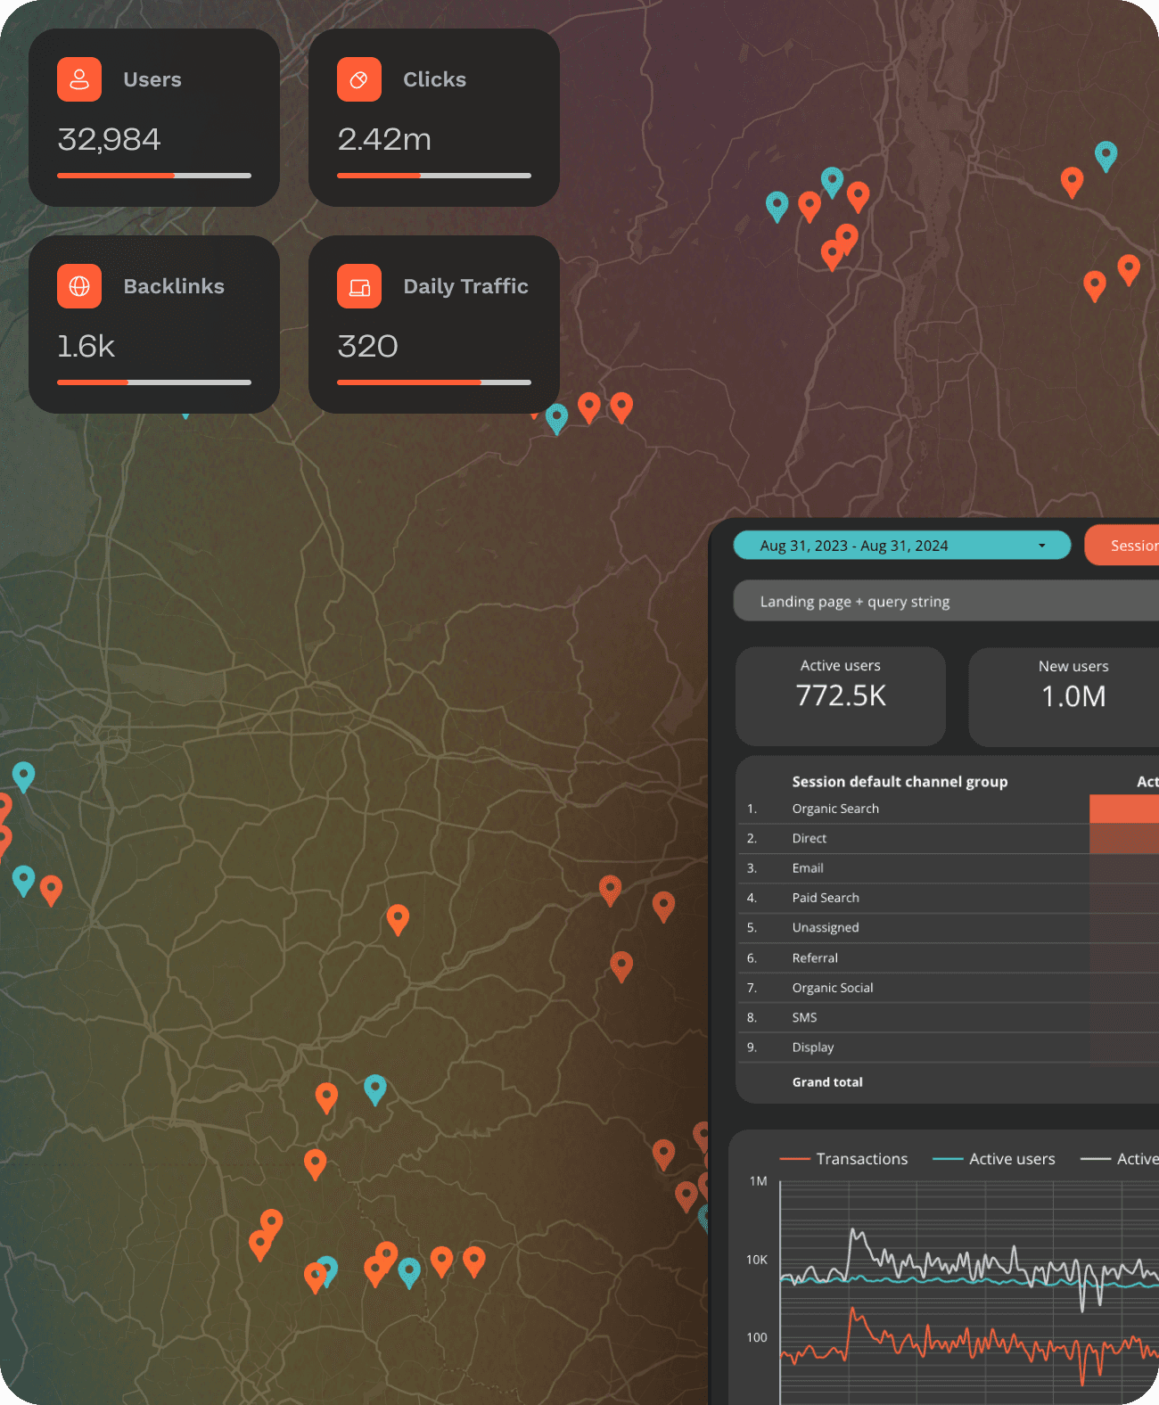Open the Active users 772.5K scorecard
Viewport: 1159px width, 1405px height.
[x=841, y=696]
